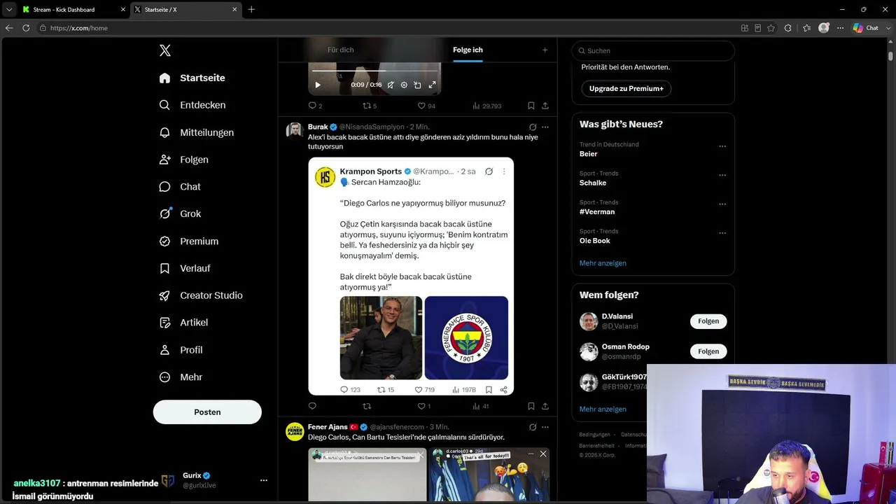Open Burak's profile avatar
Image resolution: width=896 pixels, height=504 pixels.
tap(295, 132)
